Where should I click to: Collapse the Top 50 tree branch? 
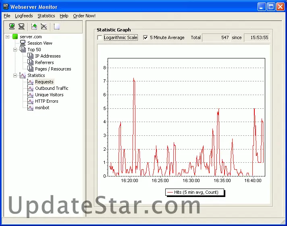(15, 50)
